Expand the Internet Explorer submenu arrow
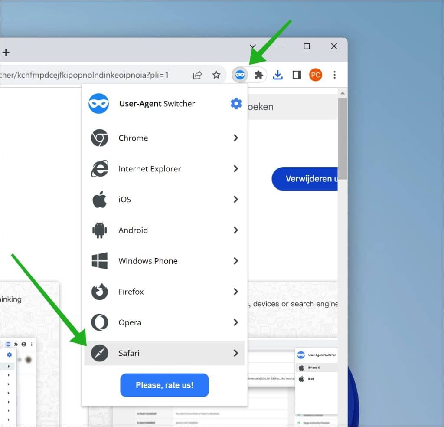 [x=235, y=169]
